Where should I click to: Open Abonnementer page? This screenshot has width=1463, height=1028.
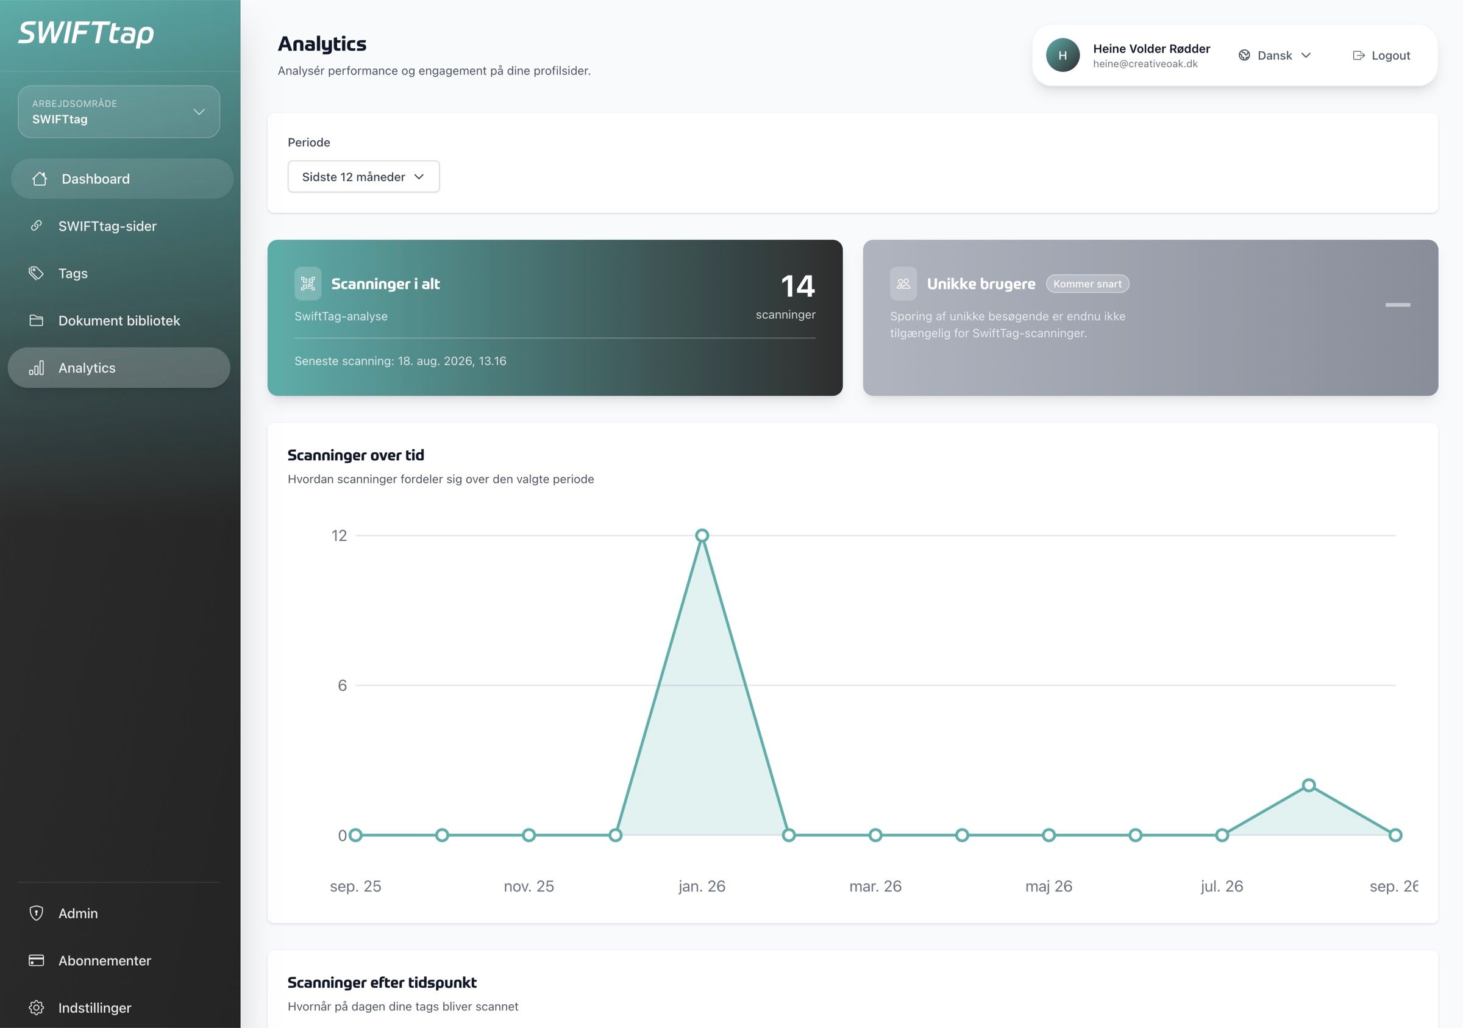pos(119,960)
